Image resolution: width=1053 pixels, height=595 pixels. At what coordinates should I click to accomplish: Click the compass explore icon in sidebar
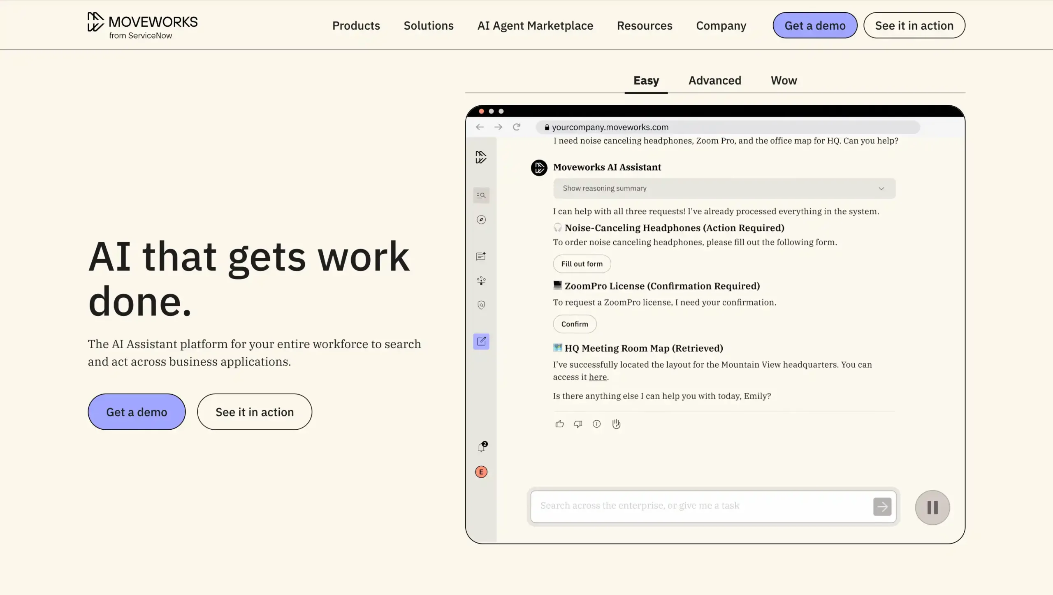[481, 220]
